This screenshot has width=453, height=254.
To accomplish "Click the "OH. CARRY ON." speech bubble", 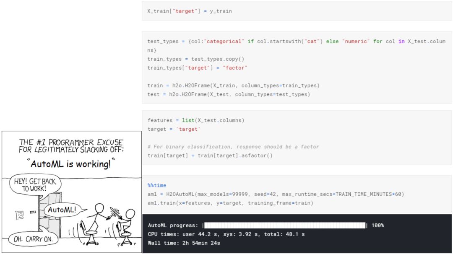I will 33,239.
